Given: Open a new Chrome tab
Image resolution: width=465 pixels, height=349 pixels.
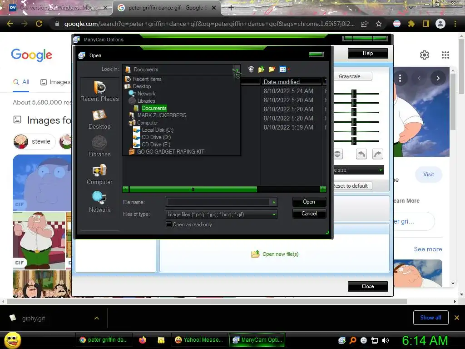Looking at the screenshot, I should tap(231, 8).
